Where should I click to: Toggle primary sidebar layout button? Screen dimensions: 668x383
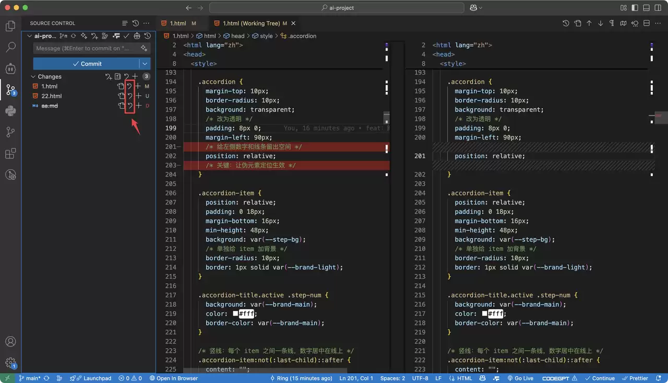point(635,8)
